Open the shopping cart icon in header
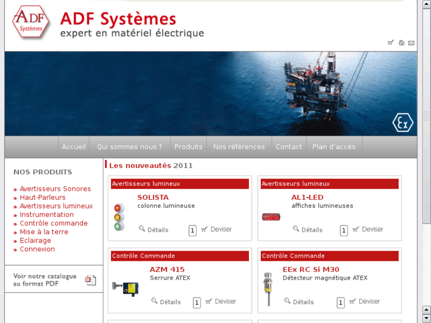Image resolution: width=431 pixels, height=323 pixels. pos(391,43)
